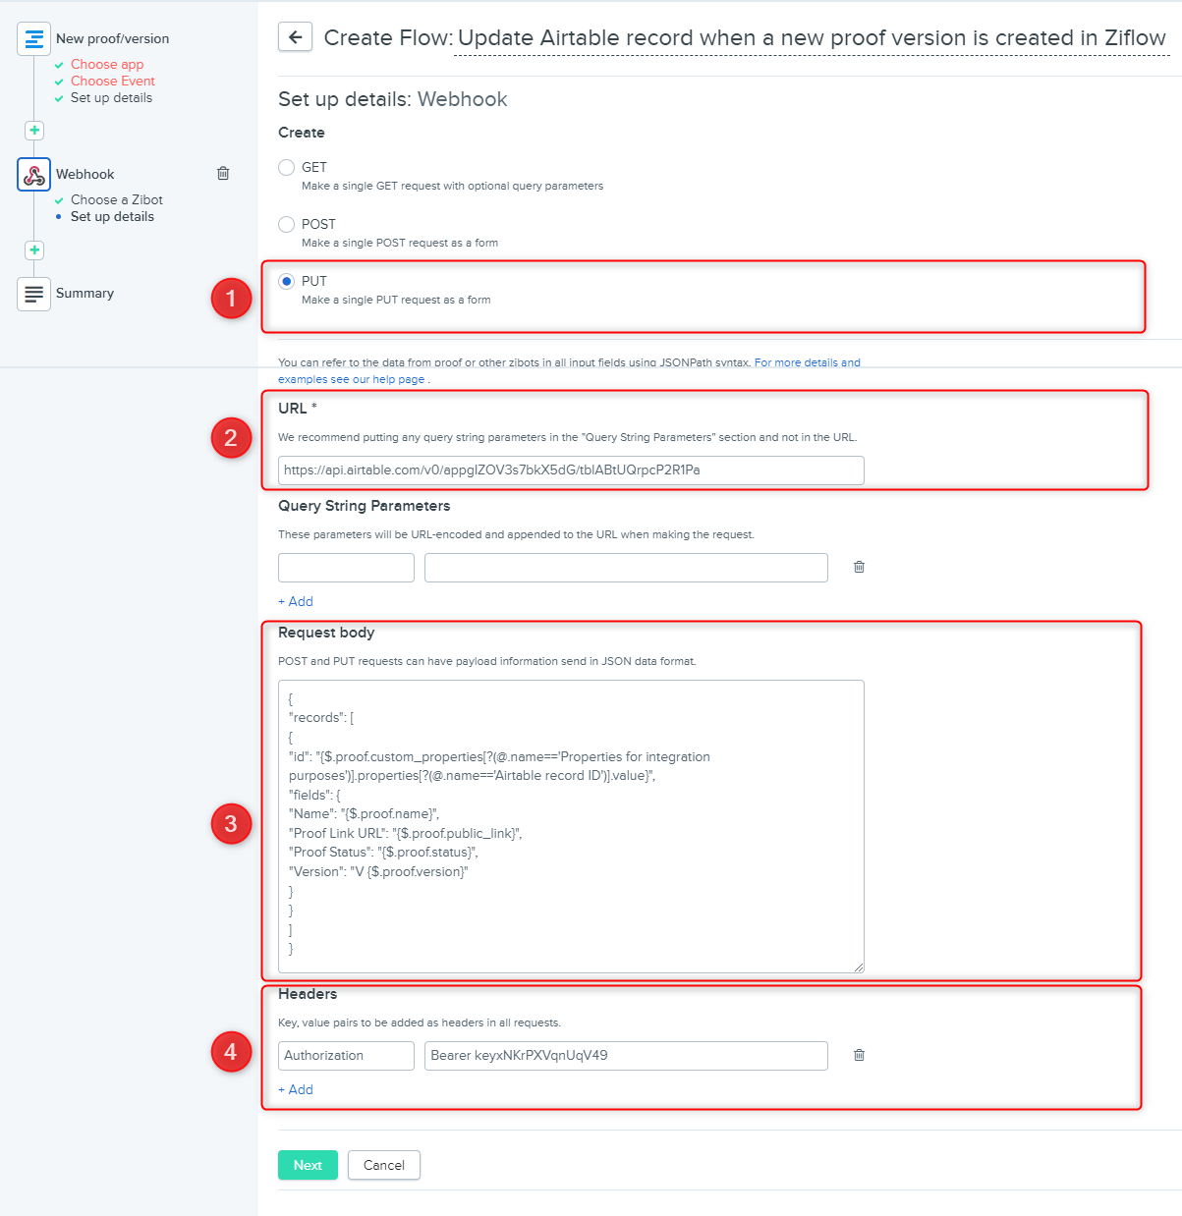The height and width of the screenshot is (1216, 1182).
Task: Select the POST request option
Action: (286, 225)
